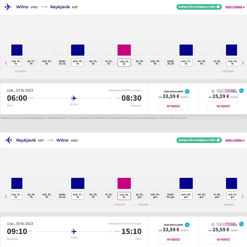Click CO2 info icon for Reykjavík–Wilno flight
The height and width of the screenshot is (247, 247).
(218, 140)
